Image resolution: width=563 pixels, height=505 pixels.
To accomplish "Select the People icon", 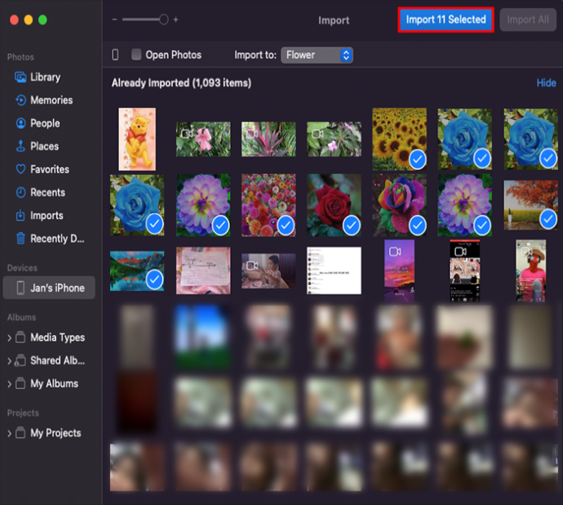I will [x=21, y=123].
